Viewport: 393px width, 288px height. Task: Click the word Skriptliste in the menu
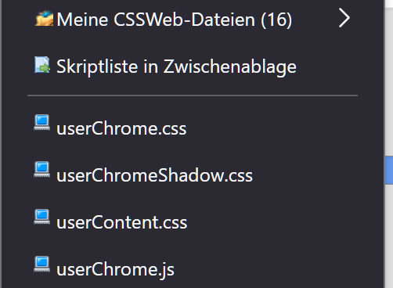point(97,67)
